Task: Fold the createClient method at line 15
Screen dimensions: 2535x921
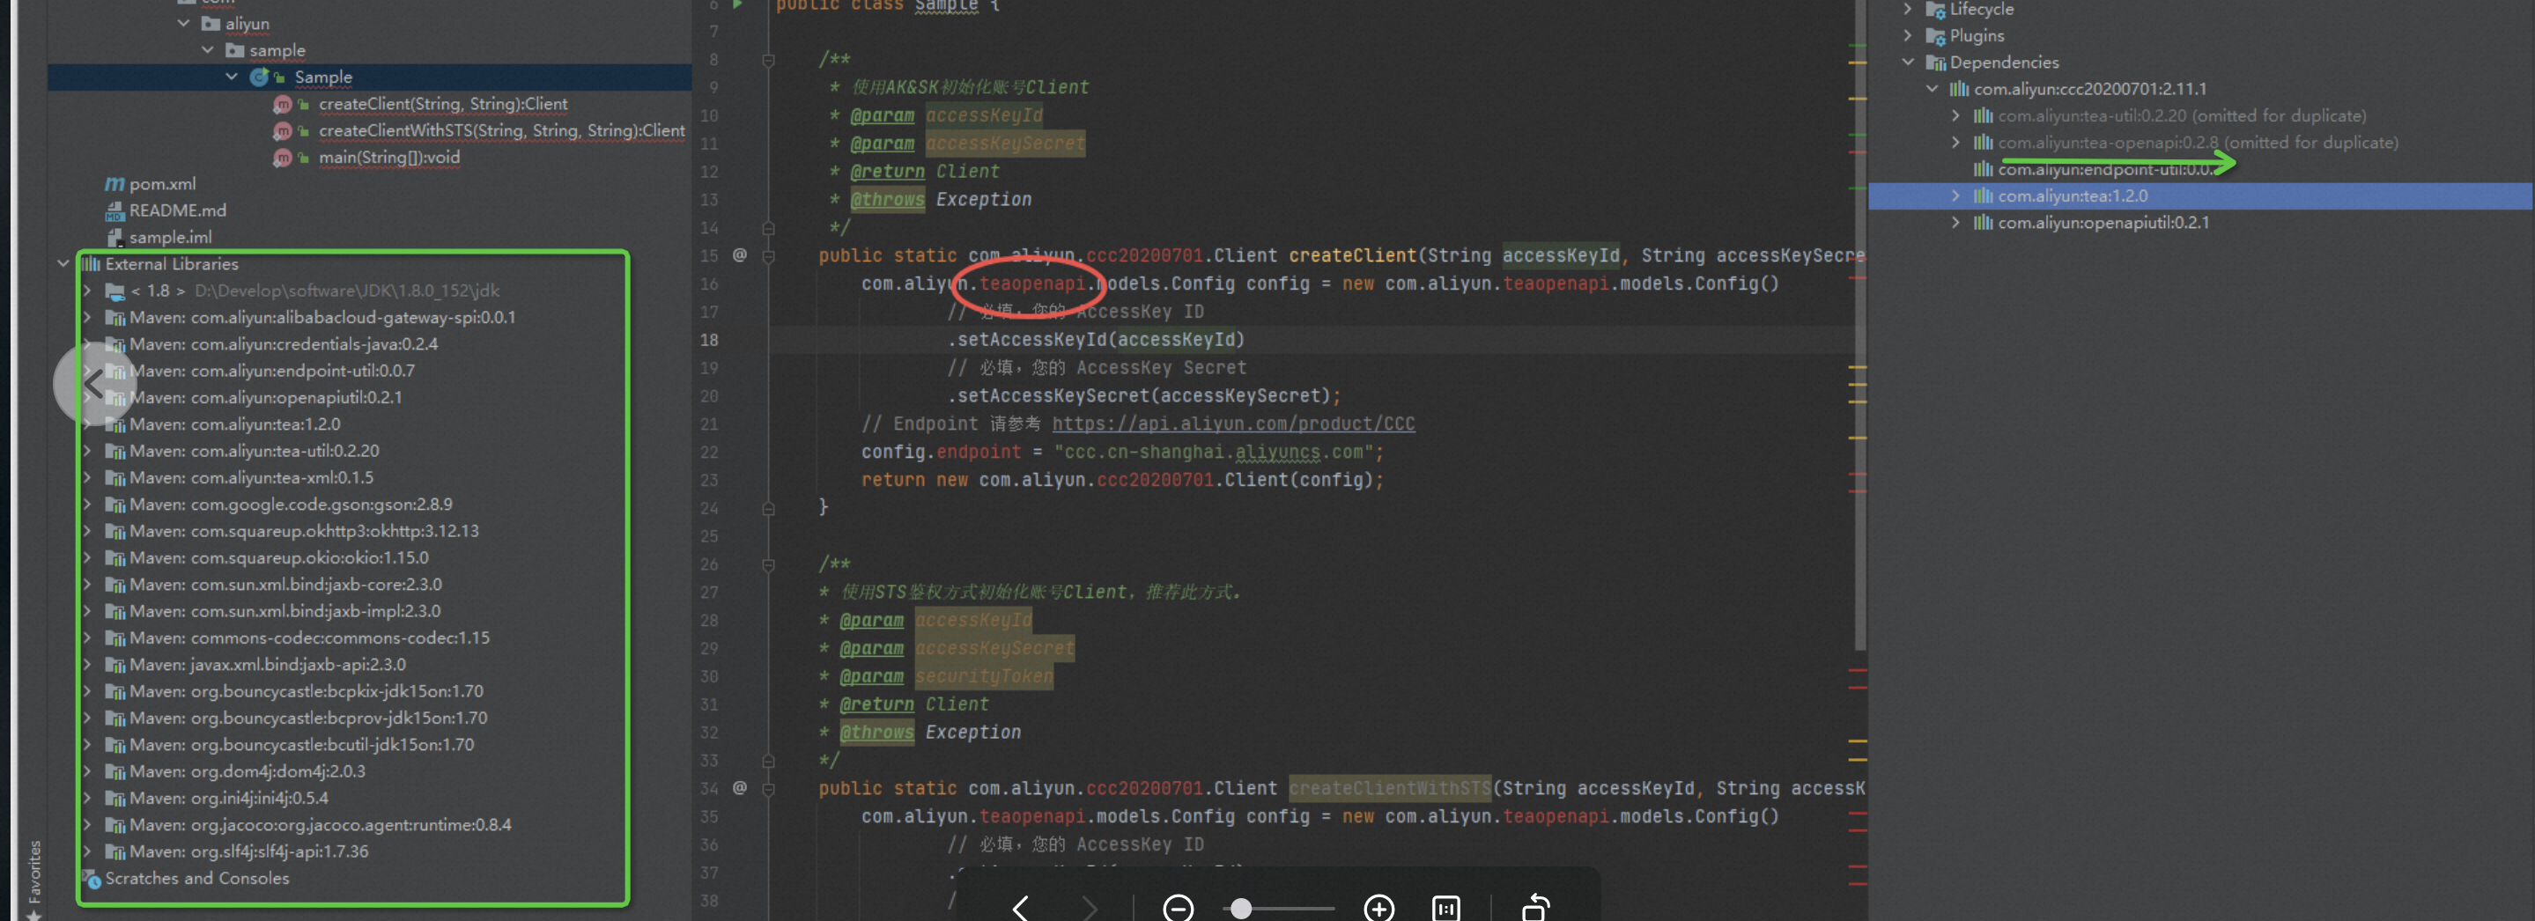Action: [x=769, y=256]
